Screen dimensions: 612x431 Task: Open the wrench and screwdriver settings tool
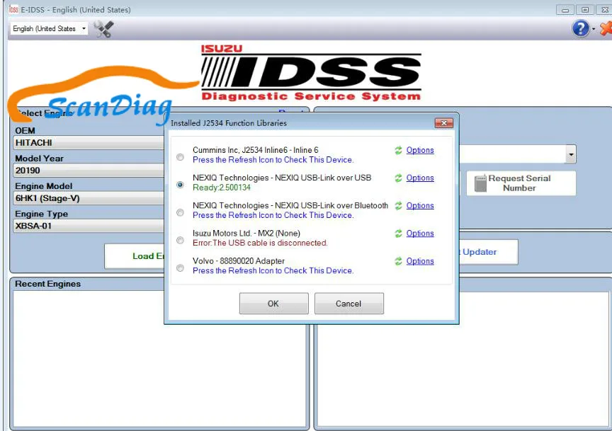coord(103,29)
